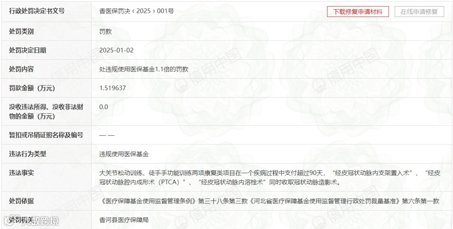This screenshot has width=453, height=229.
Task: Click the authority name 香河县医疗保障局
Action: point(124,220)
